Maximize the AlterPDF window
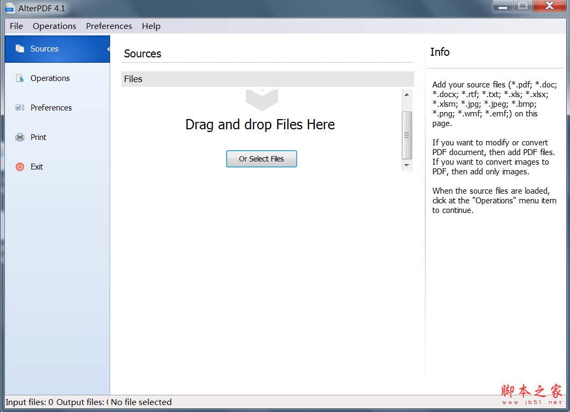Image resolution: width=570 pixels, height=412 pixels. pos(522,6)
